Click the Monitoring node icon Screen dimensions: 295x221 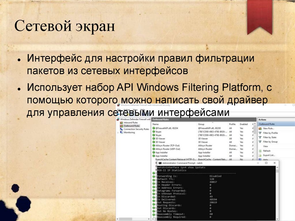[121, 133]
